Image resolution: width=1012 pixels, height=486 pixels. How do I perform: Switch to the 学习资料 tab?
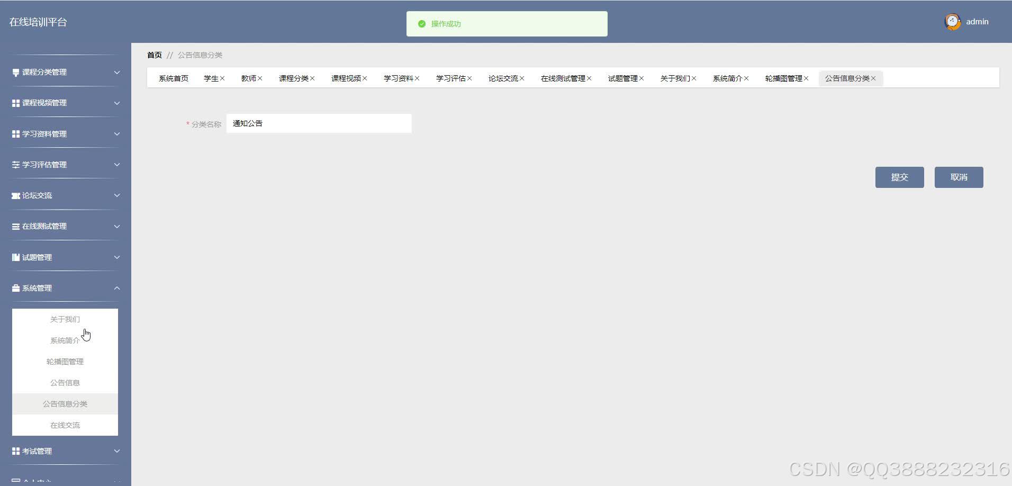point(399,78)
